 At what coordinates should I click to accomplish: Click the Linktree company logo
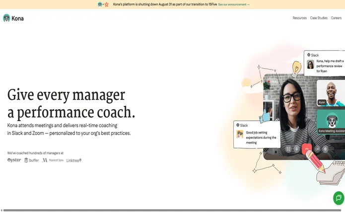tap(74, 160)
